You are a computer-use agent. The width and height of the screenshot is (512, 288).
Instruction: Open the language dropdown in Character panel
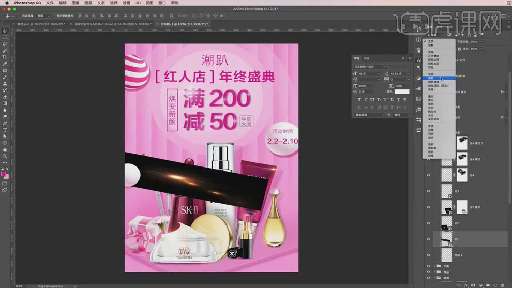click(x=369, y=115)
